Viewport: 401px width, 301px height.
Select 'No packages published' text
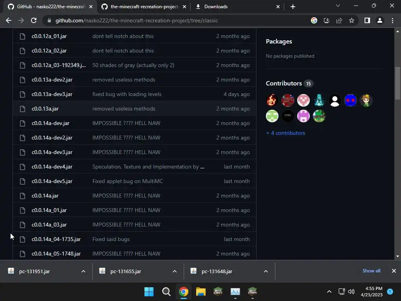point(290,56)
